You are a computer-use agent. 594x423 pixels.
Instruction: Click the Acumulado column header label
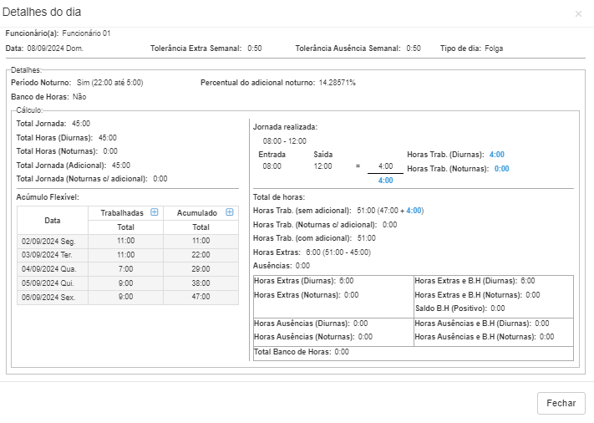coord(196,213)
